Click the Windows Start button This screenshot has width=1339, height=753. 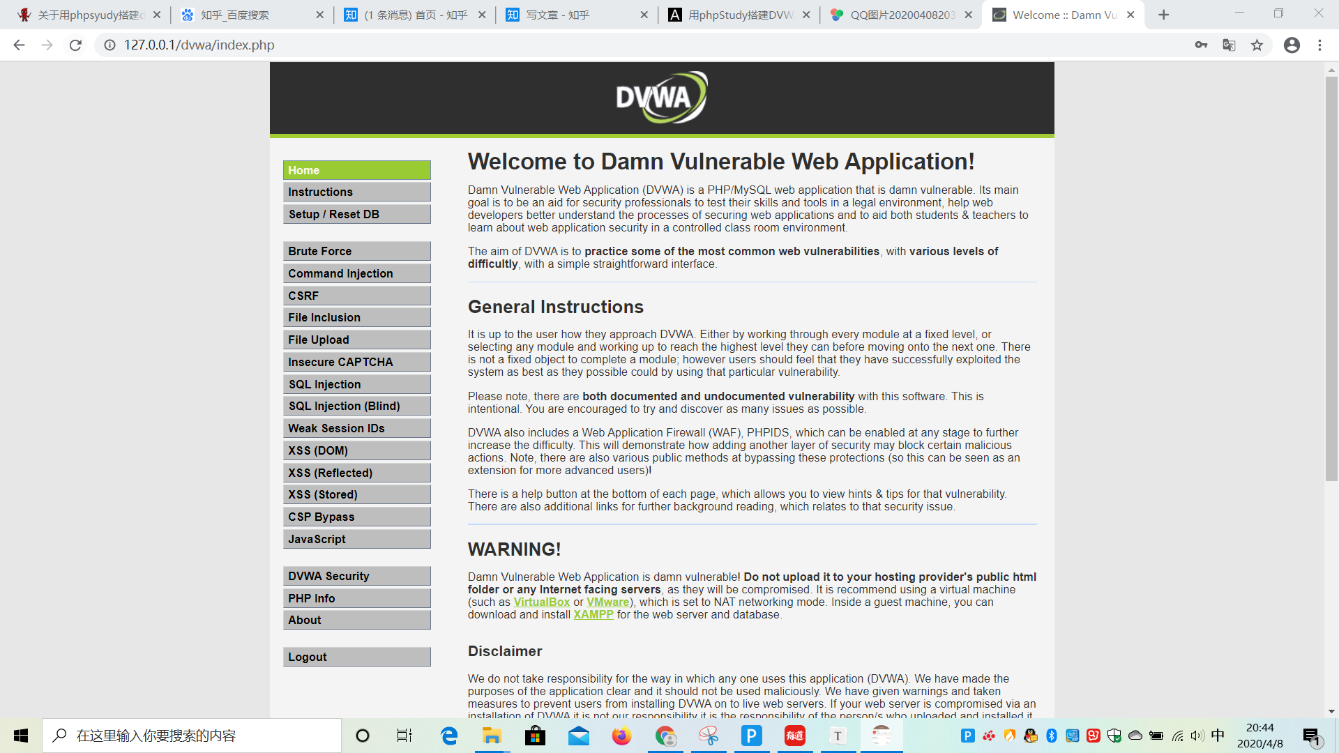[21, 736]
